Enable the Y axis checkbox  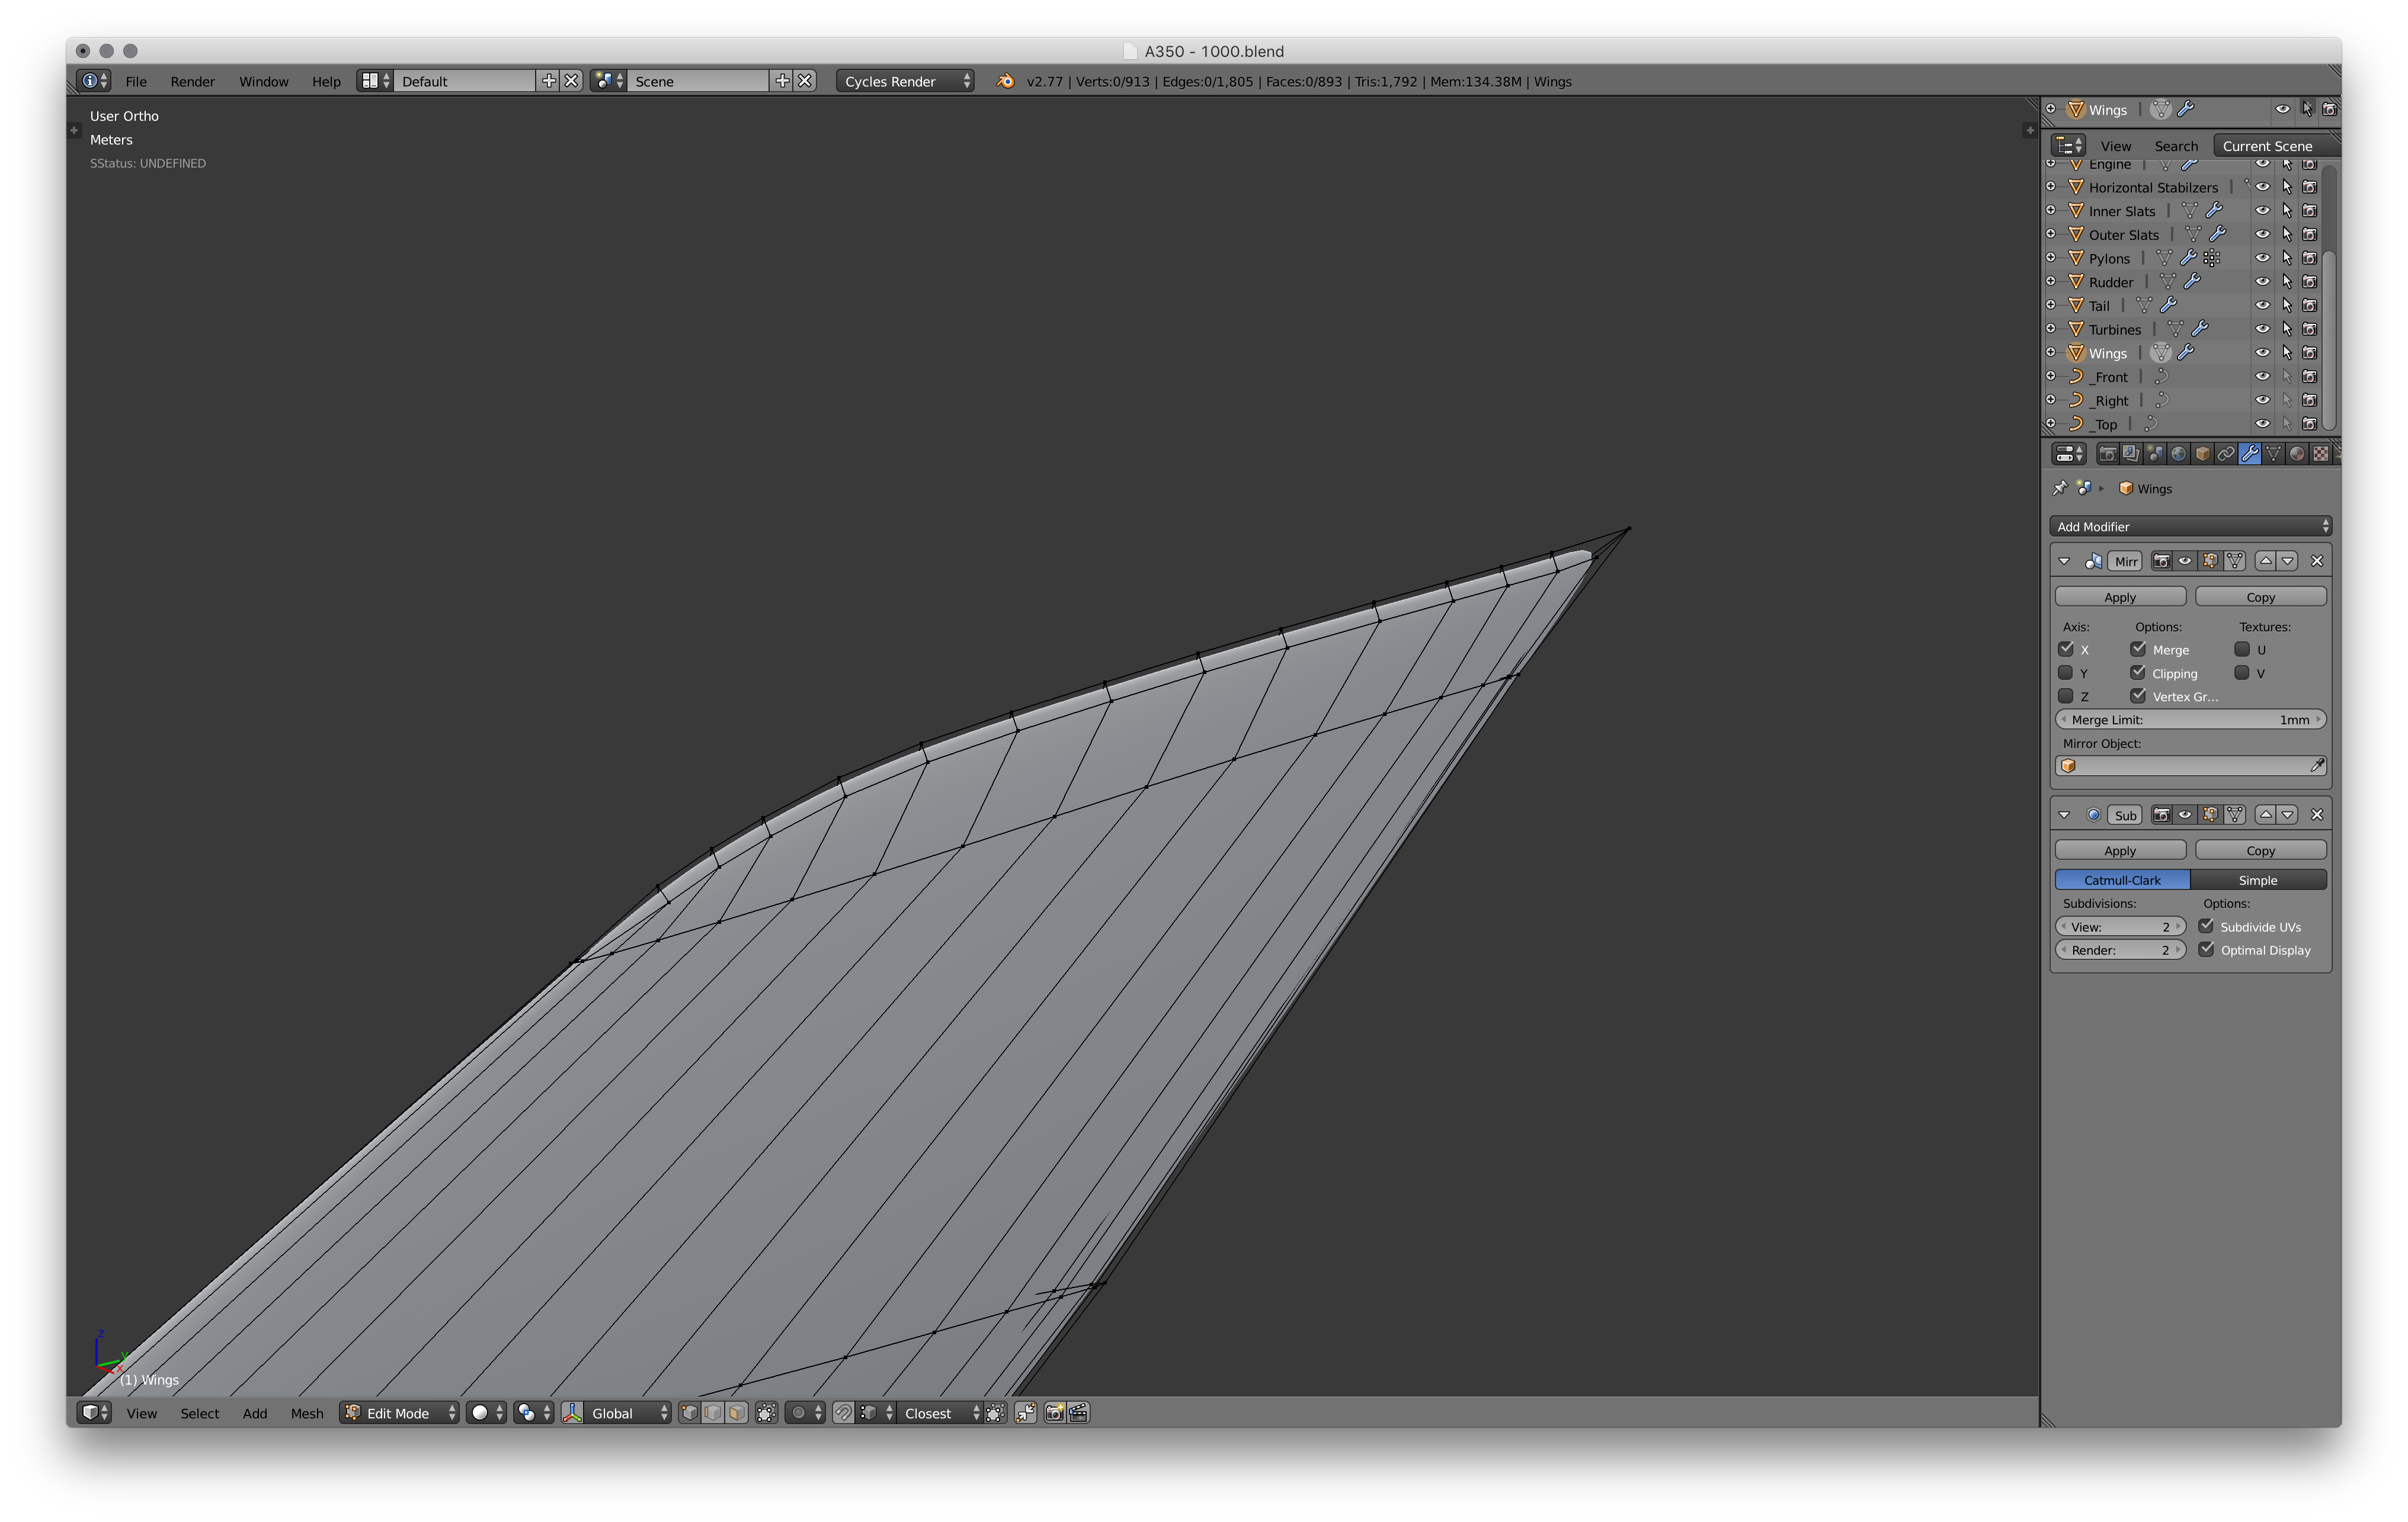2066,673
